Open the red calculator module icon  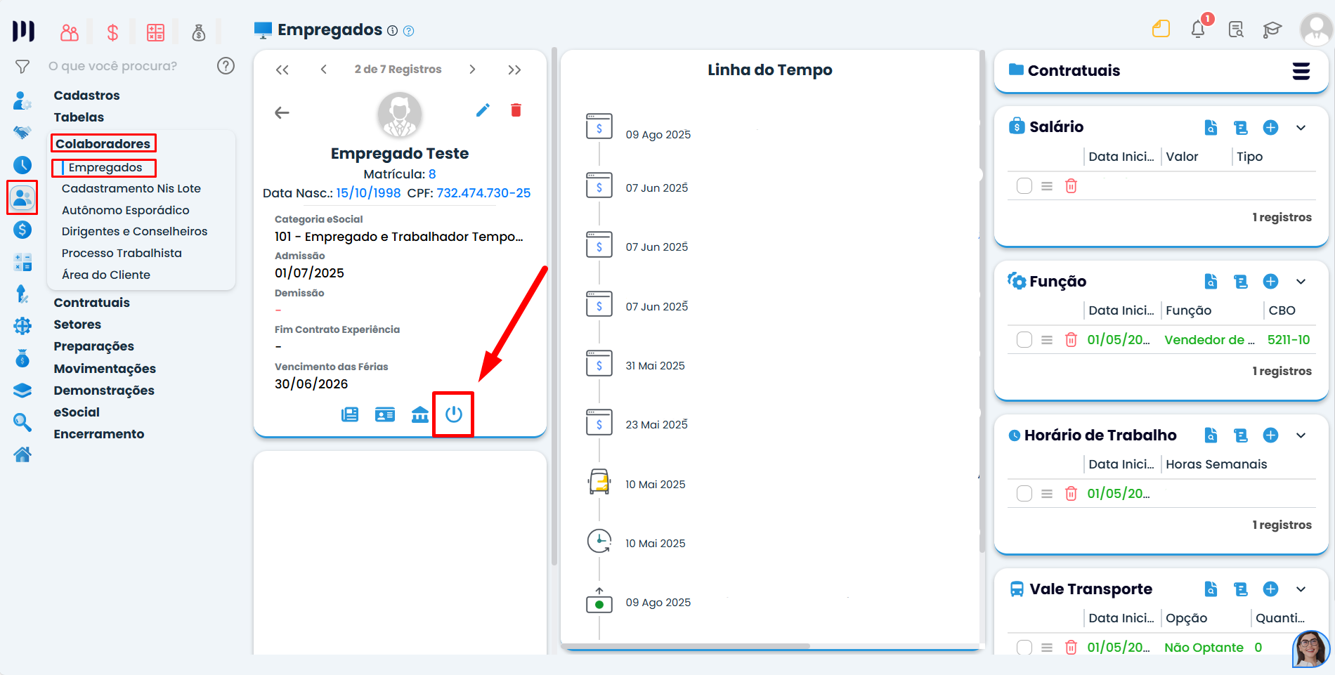click(x=155, y=32)
